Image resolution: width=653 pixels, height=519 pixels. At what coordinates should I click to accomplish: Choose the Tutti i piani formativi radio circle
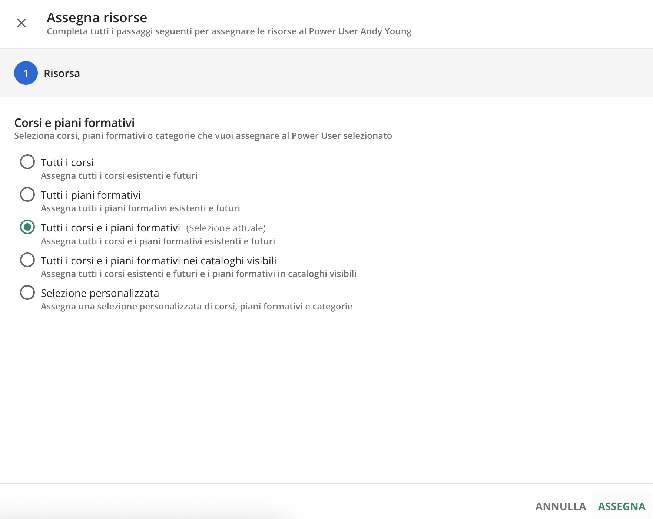click(27, 194)
